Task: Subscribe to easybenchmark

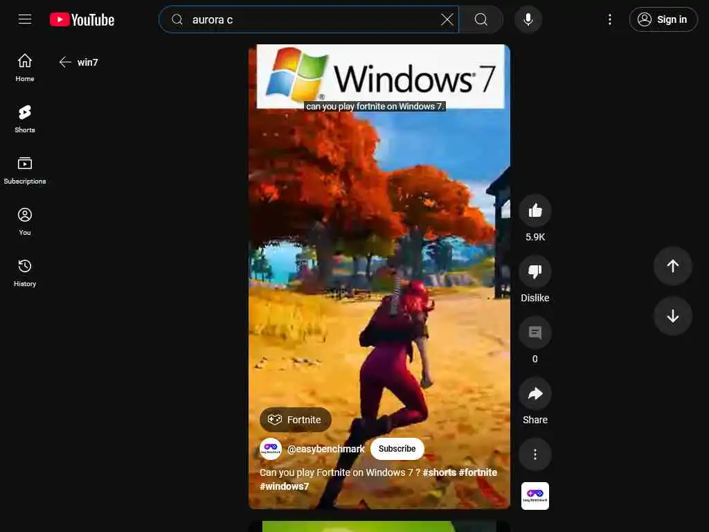Action: (x=397, y=449)
